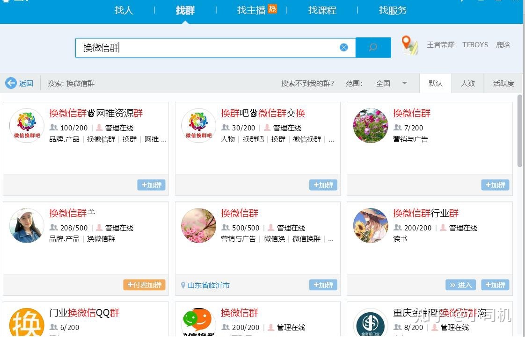
Task: Click 进入 on 换微信群行业群
Action: tap(461, 285)
